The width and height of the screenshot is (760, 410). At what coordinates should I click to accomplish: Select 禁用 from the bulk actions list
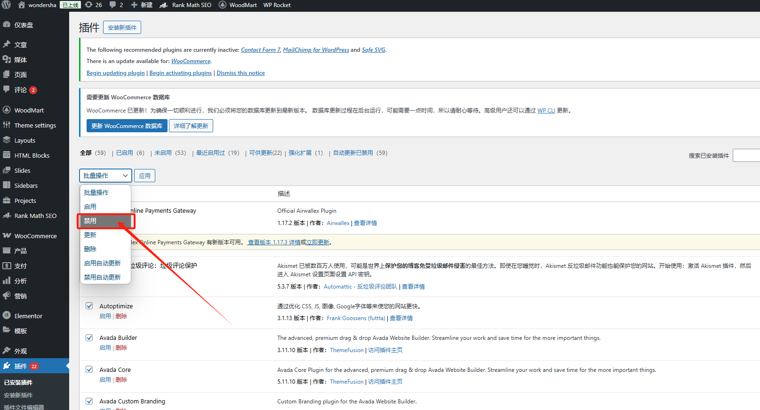pos(90,221)
